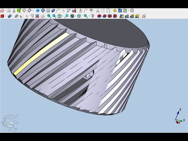Open dropdown arrow beside the Make Link icon

(128, 11)
